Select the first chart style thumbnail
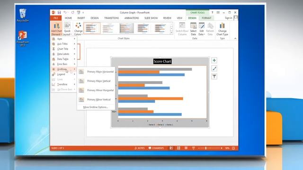The width and height of the screenshot is (303, 170). point(92,28)
